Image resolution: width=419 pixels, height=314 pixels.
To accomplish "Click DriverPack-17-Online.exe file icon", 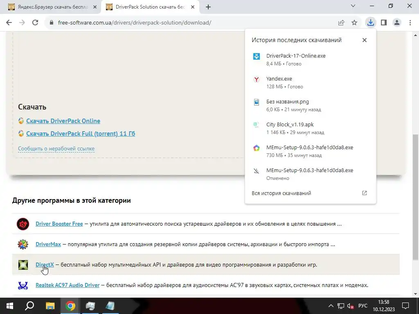I will tap(257, 56).
